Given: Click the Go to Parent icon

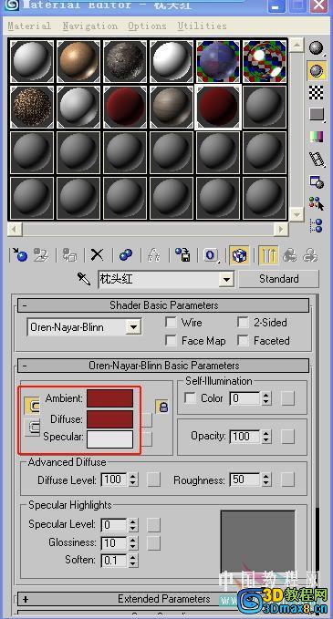Looking at the screenshot, I should click(289, 255).
